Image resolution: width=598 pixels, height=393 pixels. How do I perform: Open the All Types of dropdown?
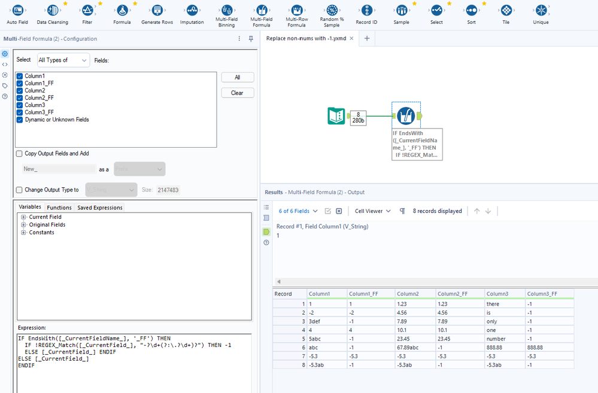(x=63, y=60)
